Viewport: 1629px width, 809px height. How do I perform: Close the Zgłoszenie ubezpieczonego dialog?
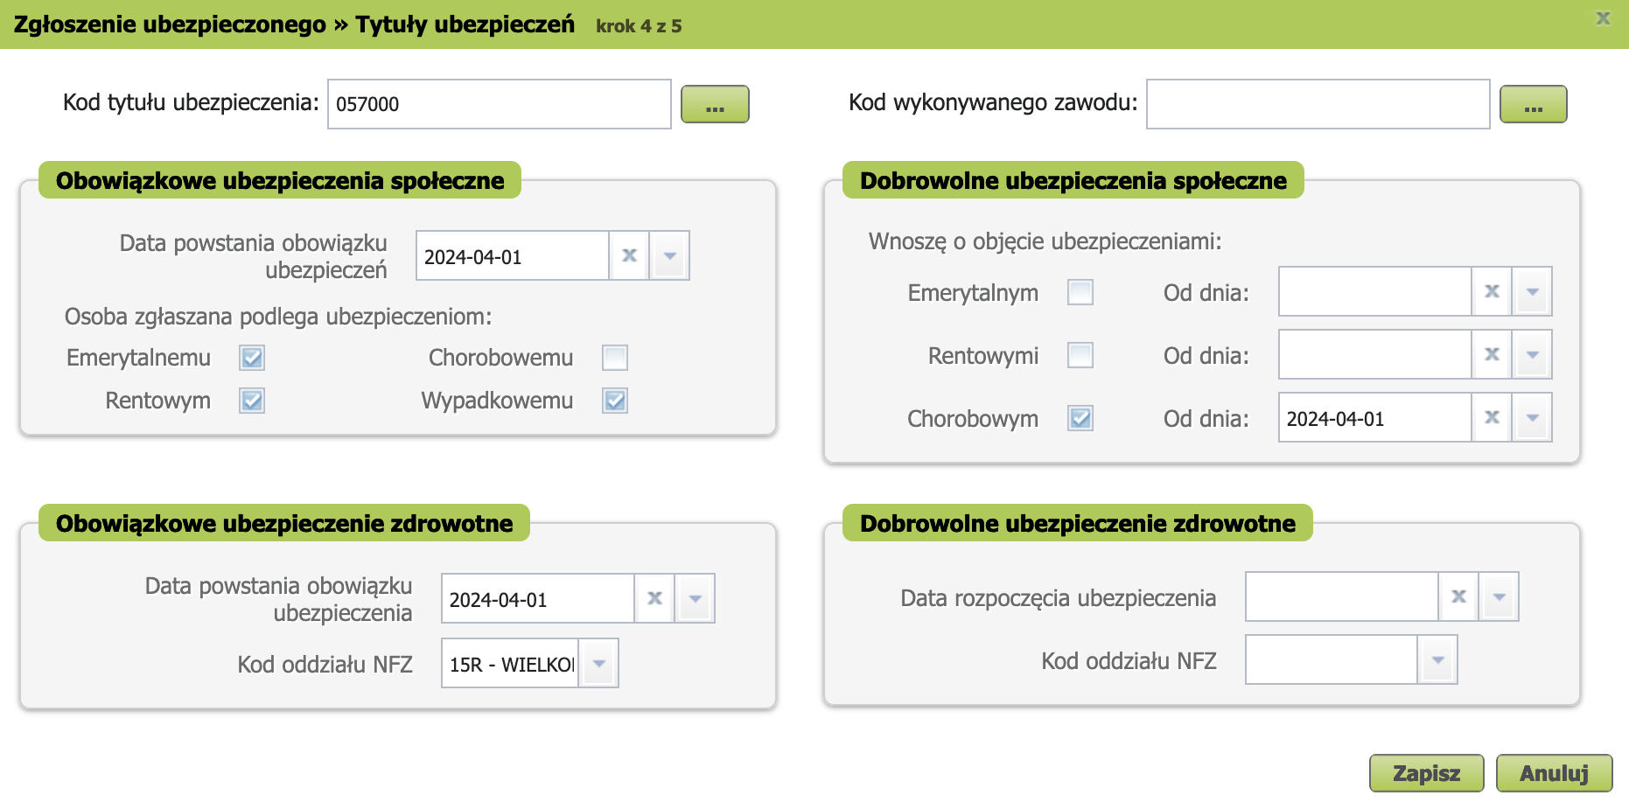click(1603, 18)
